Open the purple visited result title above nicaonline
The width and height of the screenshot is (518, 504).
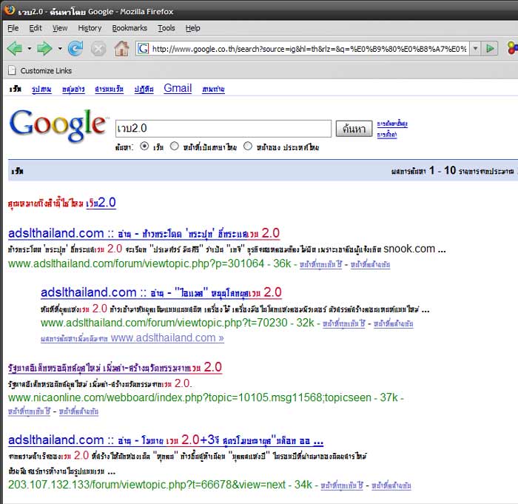click(x=115, y=367)
